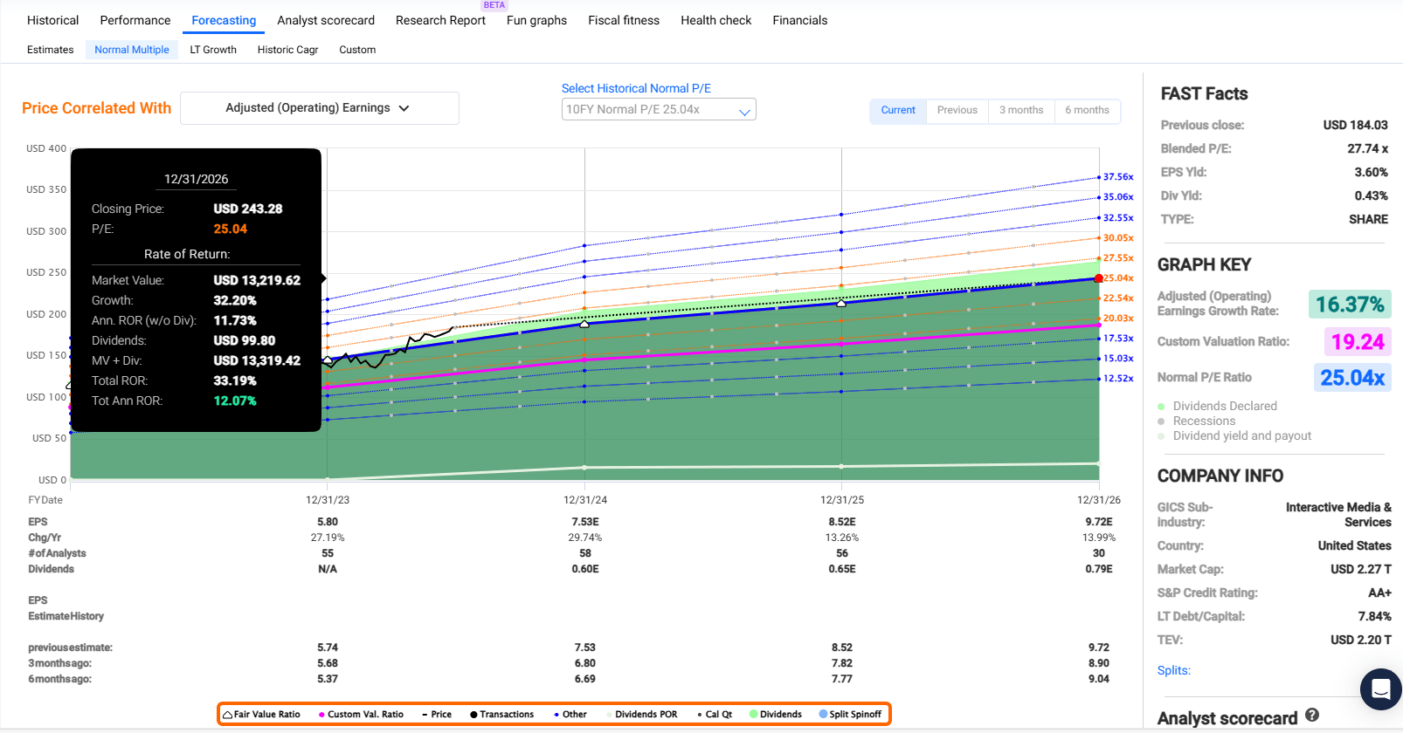The image size is (1403, 733).
Task: Click the Normal P/E Ratio 25.04x swatch
Action: 1351,378
